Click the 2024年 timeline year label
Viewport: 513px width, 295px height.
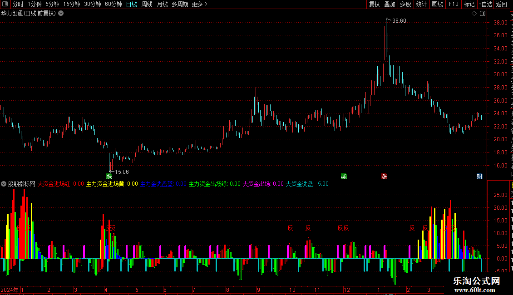[x=10, y=290]
